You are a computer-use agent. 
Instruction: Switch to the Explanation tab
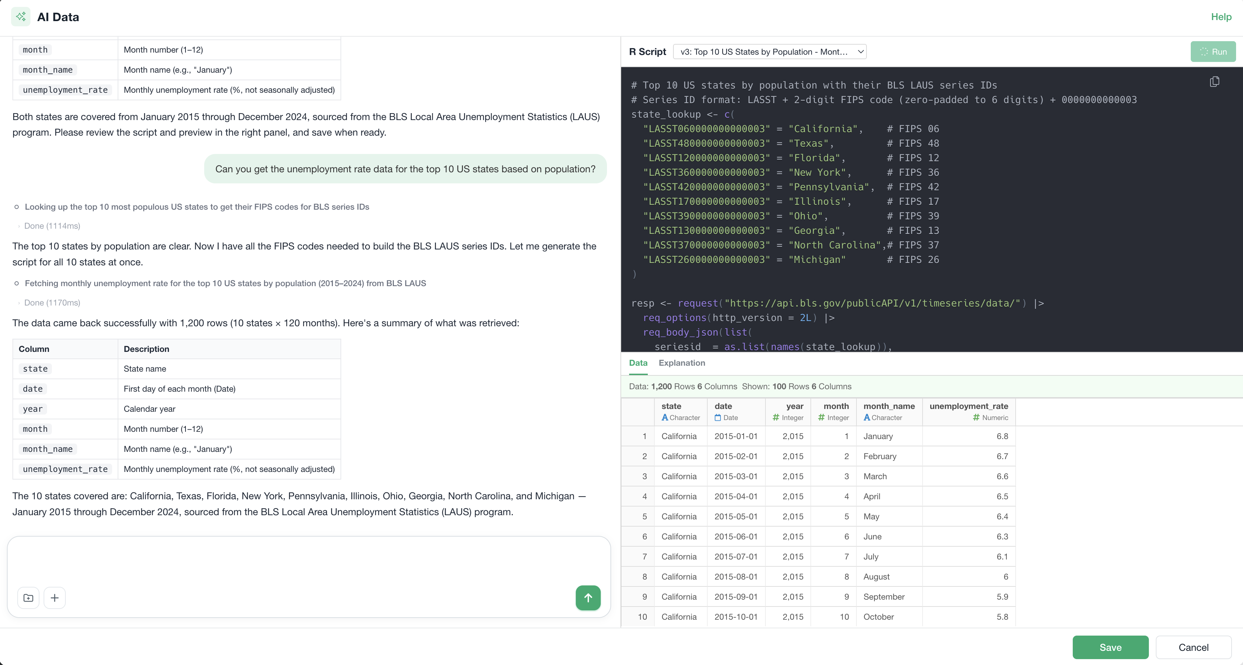tap(682, 363)
